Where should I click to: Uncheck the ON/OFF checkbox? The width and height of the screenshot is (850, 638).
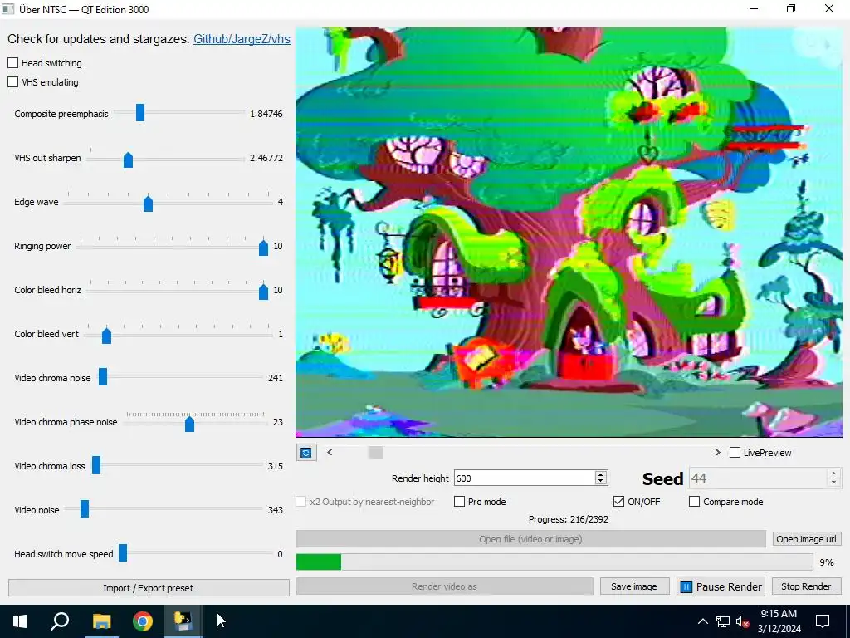pyautogui.click(x=618, y=501)
